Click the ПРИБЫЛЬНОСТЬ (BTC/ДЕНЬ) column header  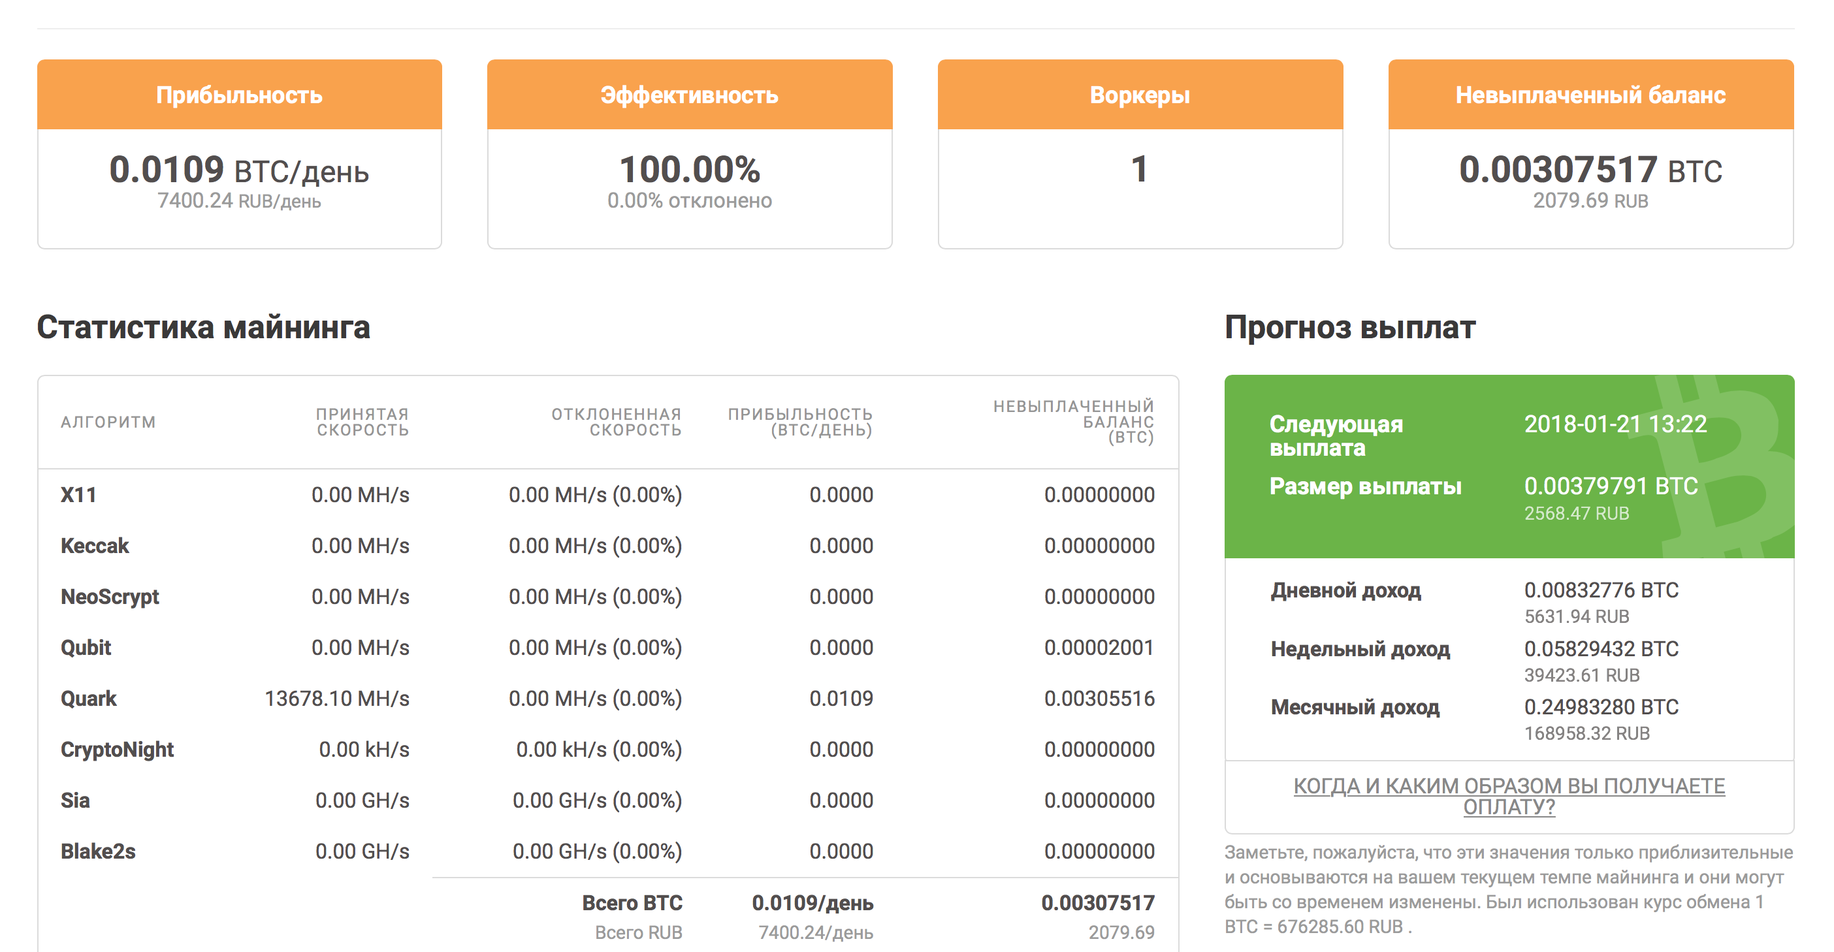tap(800, 422)
